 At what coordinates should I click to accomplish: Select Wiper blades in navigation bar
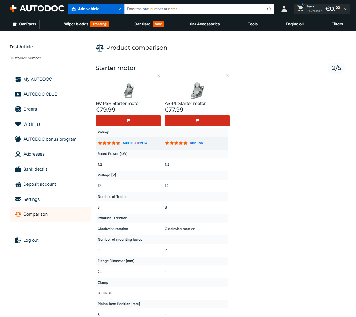pos(76,24)
